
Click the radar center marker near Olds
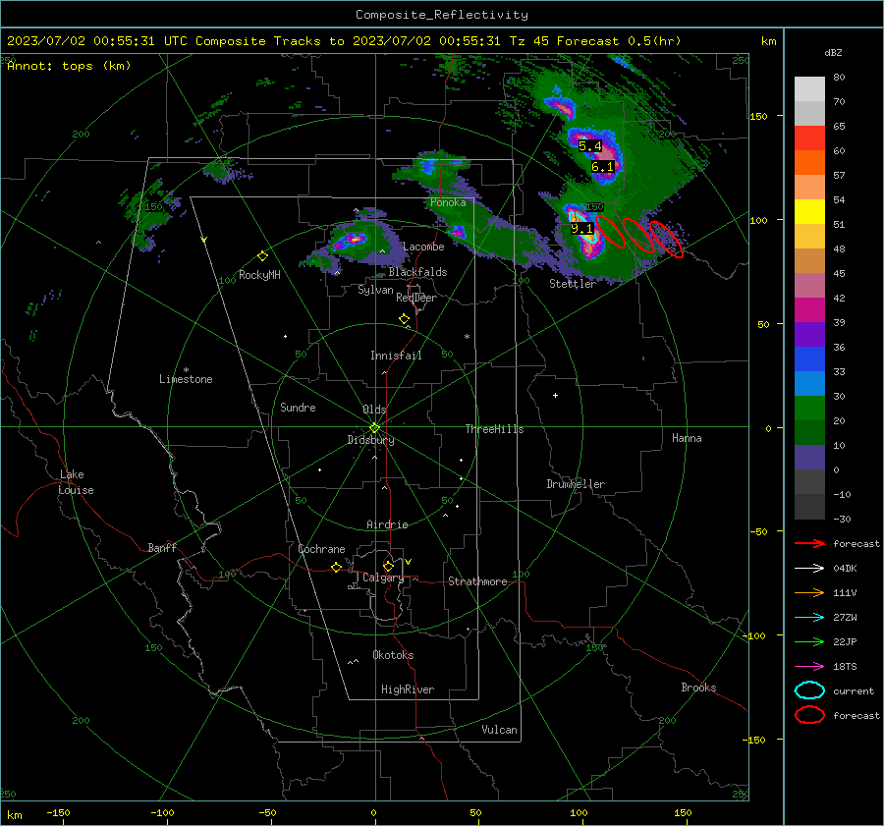point(374,428)
